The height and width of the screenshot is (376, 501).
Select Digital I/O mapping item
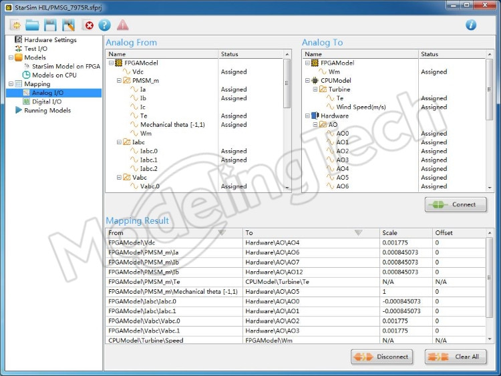[47, 102]
